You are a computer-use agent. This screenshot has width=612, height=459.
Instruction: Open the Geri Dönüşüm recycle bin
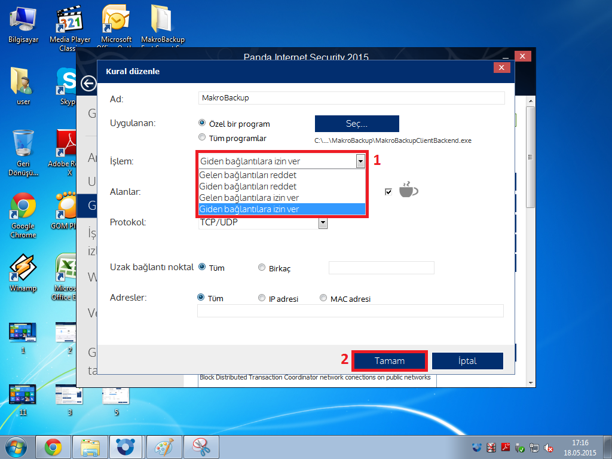23,153
